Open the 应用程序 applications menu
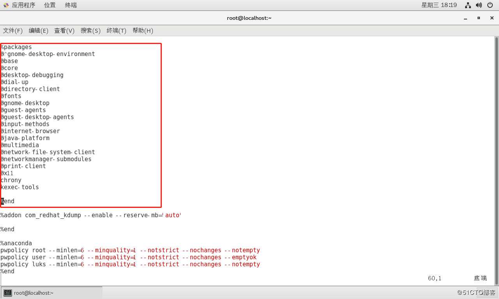 [x=23, y=5]
